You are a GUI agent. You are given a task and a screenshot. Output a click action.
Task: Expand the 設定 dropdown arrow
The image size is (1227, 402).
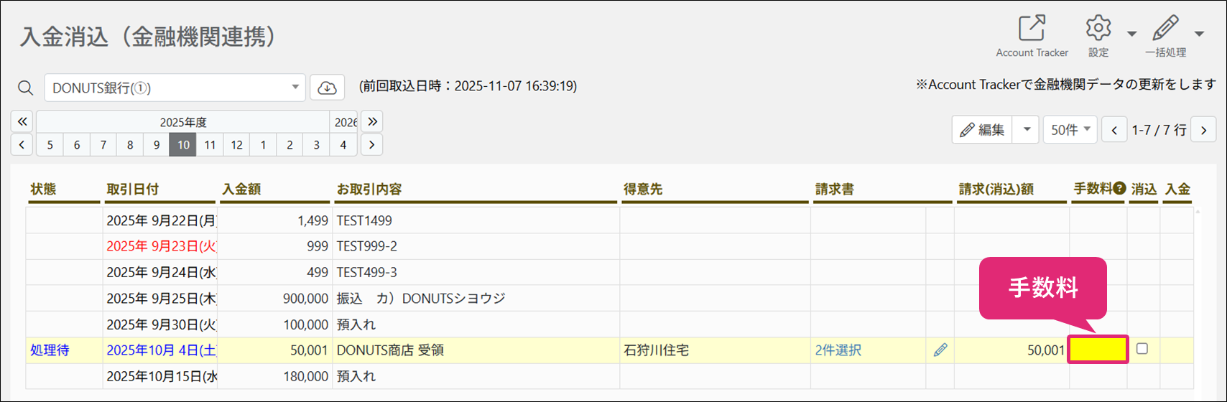coord(1131,34)
